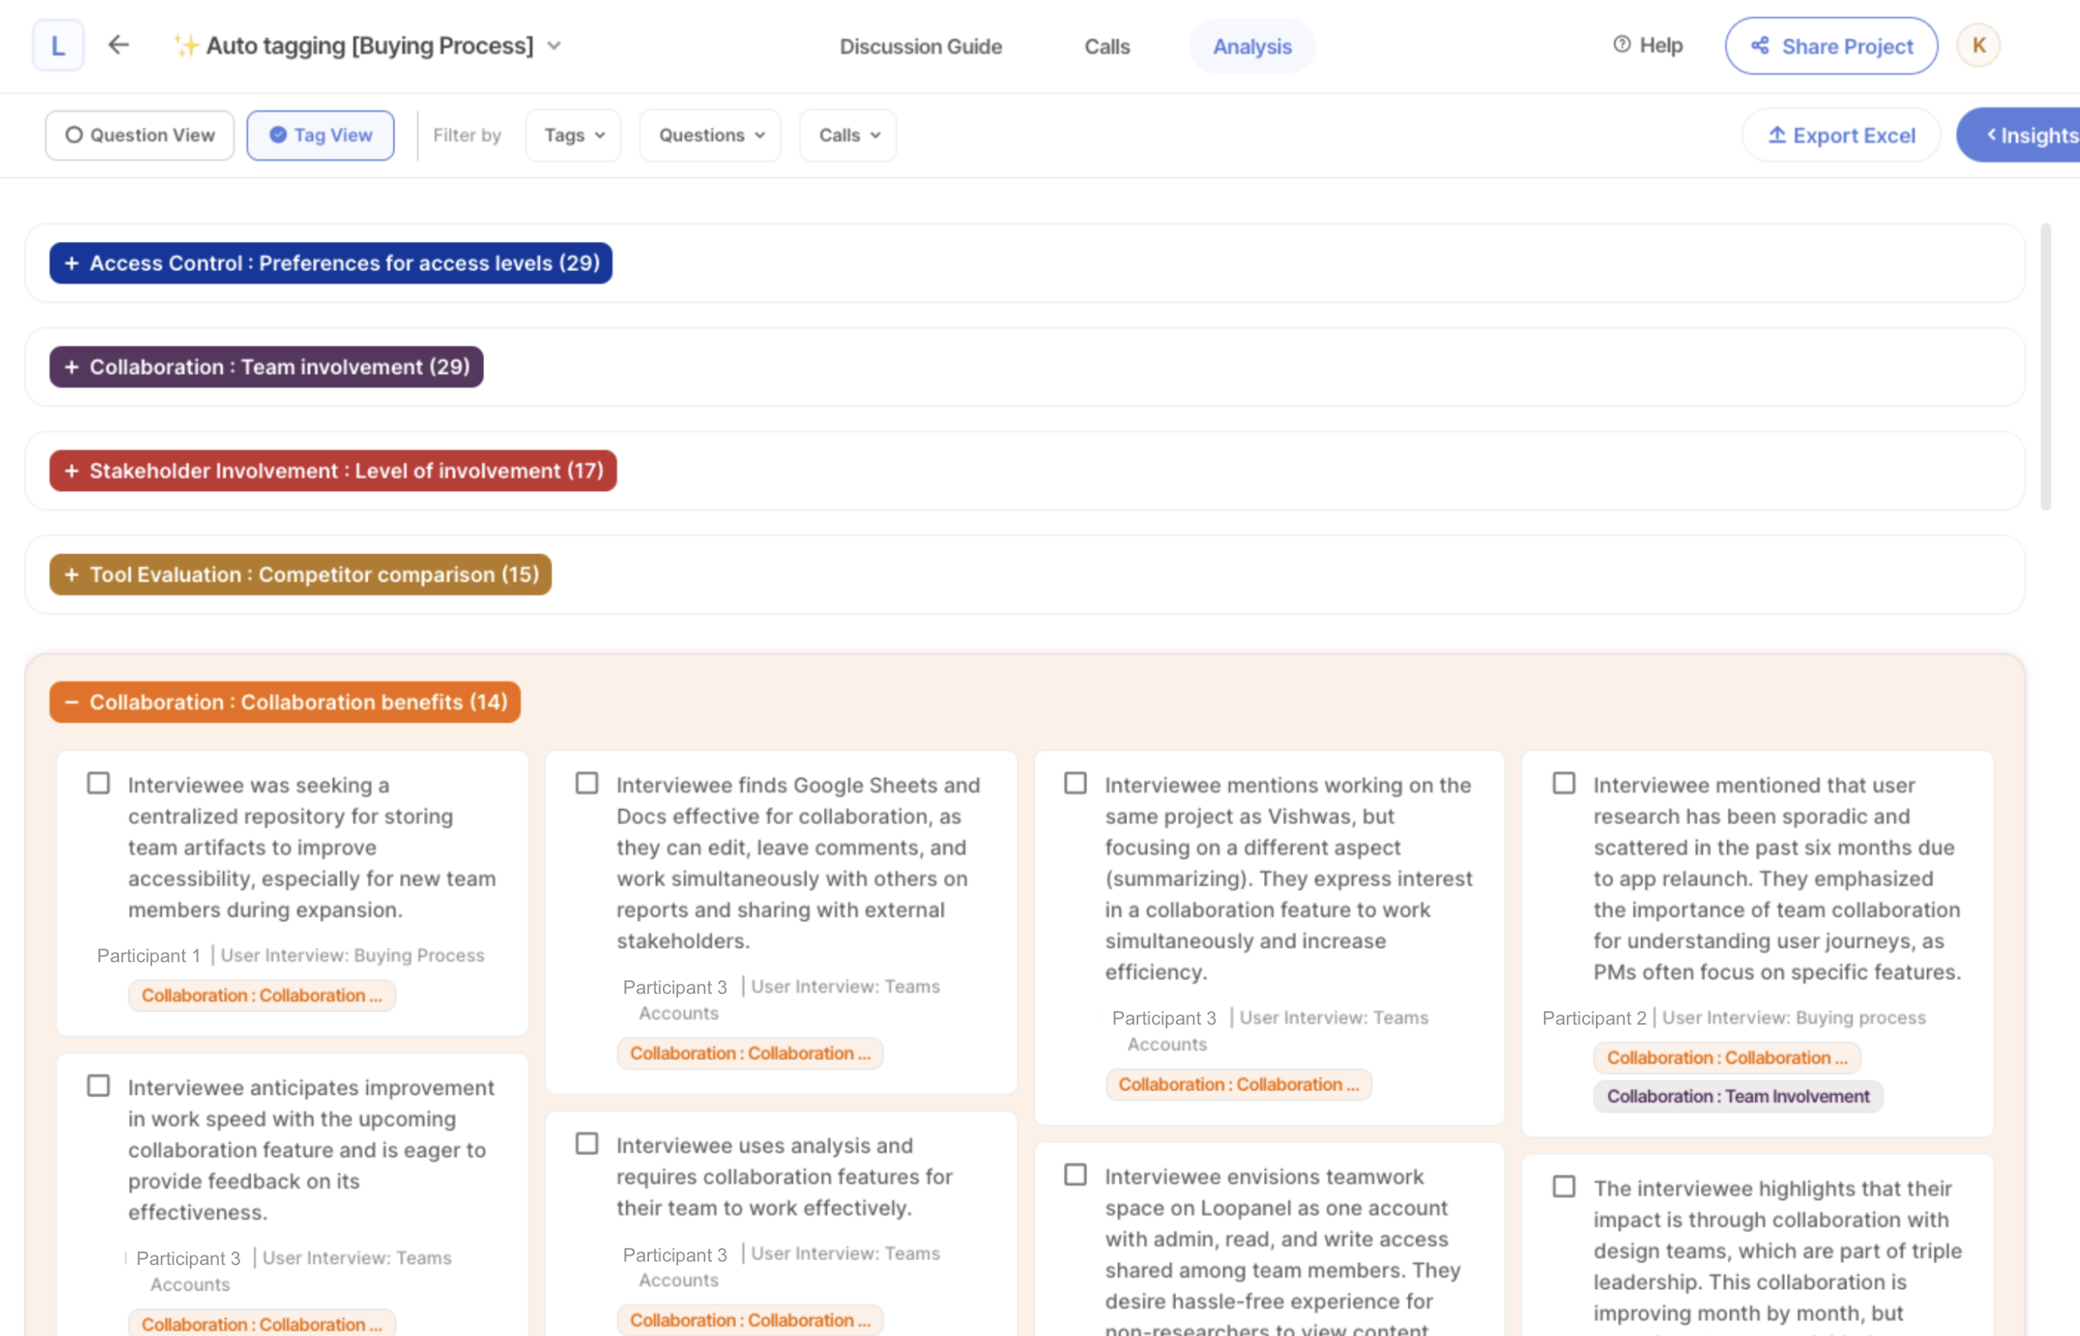The width and height of the screenshot is (2080, 1336).
Task: Click the Export Excel upload icon
Action: [x=1776, y=135]
